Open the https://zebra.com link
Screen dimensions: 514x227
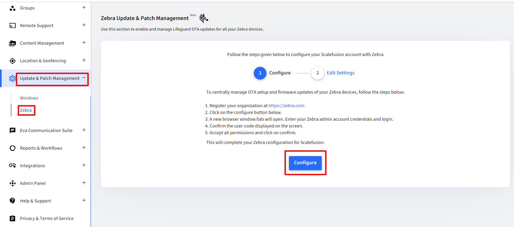286,106
